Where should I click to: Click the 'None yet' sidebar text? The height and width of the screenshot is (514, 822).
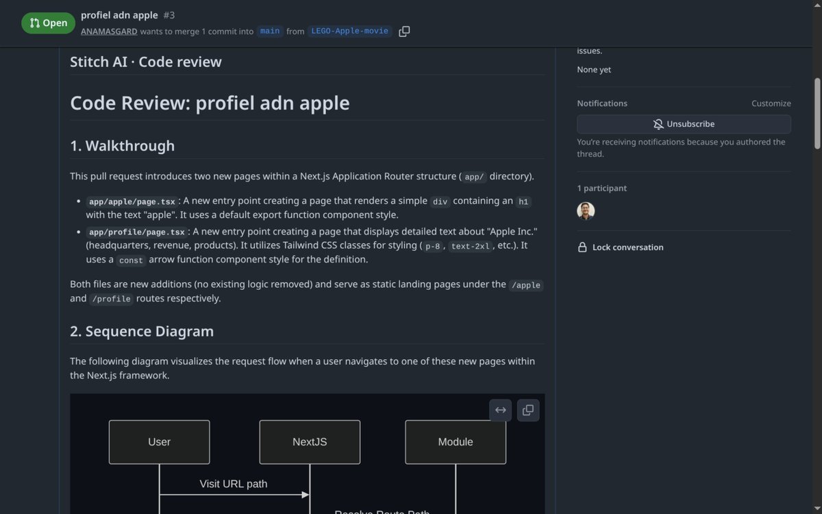click(x=594, y=70)
